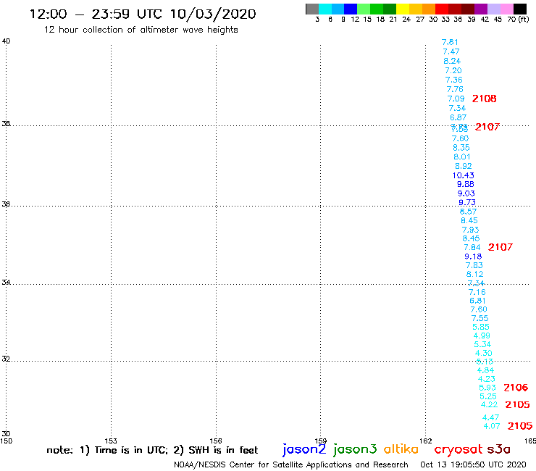Click the wave height reading 7.81

pos(450,42)
